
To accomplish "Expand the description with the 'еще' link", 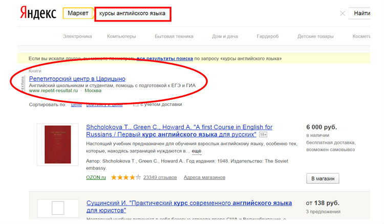I will [x=196, y=151].
